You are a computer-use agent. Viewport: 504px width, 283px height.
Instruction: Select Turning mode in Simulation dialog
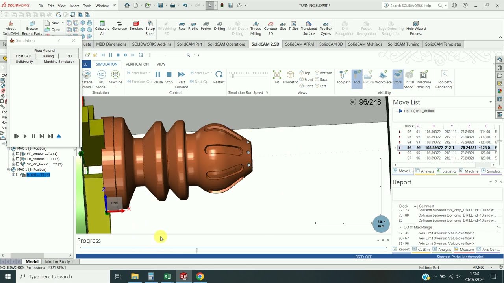(48, 56)
